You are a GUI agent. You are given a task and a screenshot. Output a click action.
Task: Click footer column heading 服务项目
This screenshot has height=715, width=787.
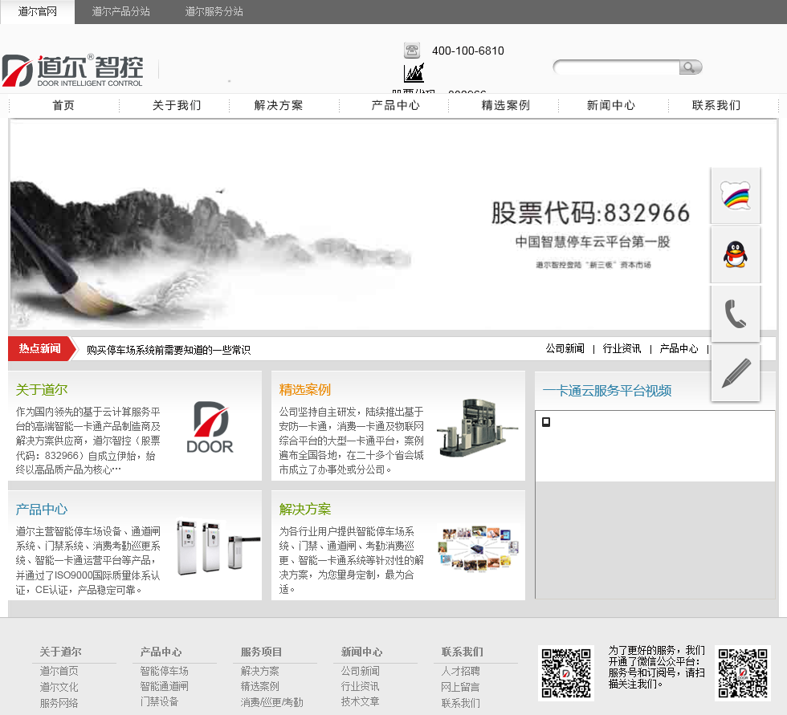[x=262, y=652]
